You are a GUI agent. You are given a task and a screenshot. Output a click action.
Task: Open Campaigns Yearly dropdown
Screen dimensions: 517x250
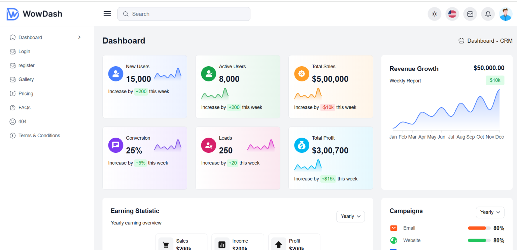[x=490, y=212]
